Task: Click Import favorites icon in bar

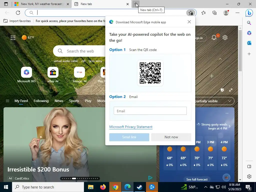Action: click(5, 21)
